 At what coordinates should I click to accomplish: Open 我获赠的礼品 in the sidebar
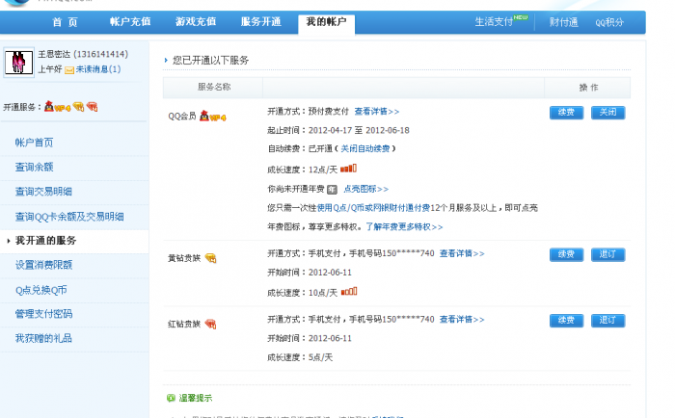tap(43, 338)
